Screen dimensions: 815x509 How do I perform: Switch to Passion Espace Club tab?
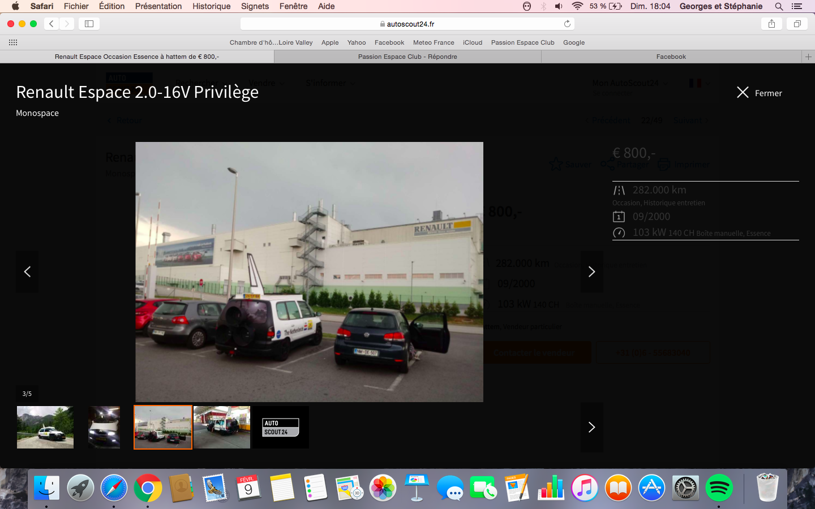pos(407,57)
